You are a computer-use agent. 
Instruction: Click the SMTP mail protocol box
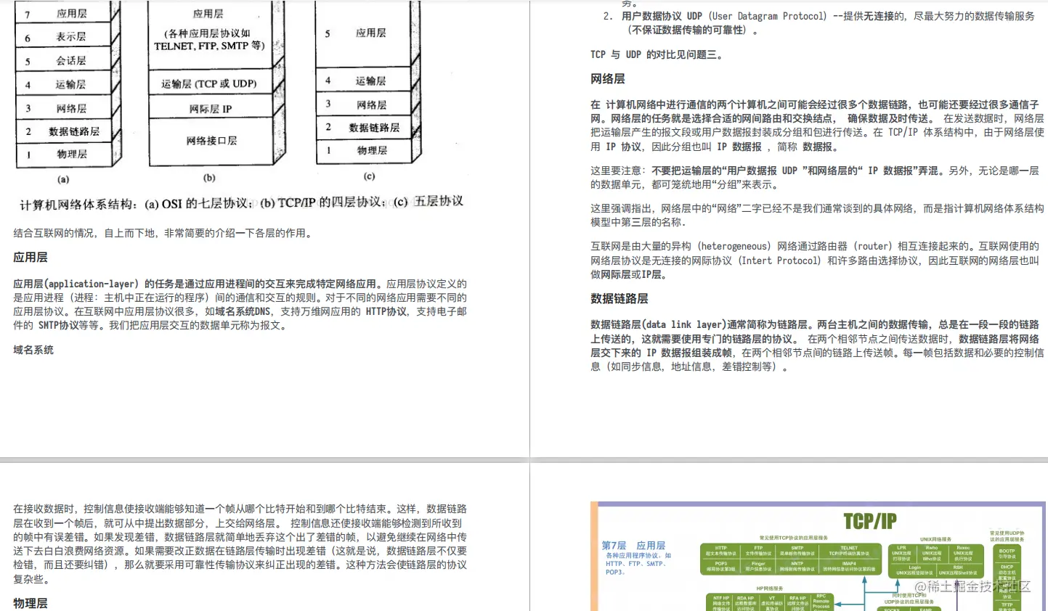click(797, 549)
